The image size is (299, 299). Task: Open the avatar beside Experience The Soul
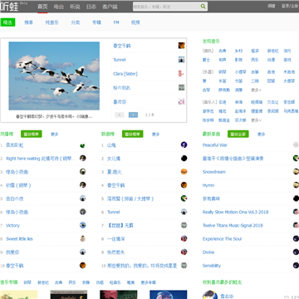click(x=296, y=238)
